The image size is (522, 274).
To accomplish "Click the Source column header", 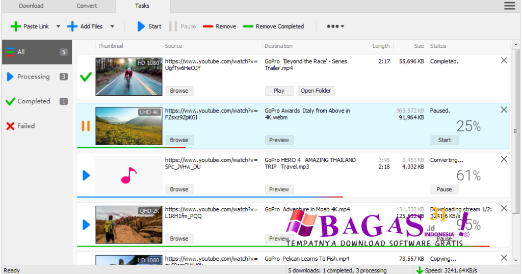I will click(x=174, y=46).
